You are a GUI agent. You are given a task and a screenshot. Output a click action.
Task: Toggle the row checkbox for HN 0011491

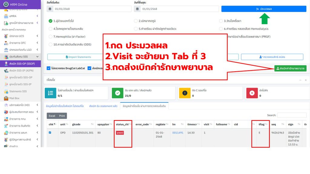(x=50, y=133)
